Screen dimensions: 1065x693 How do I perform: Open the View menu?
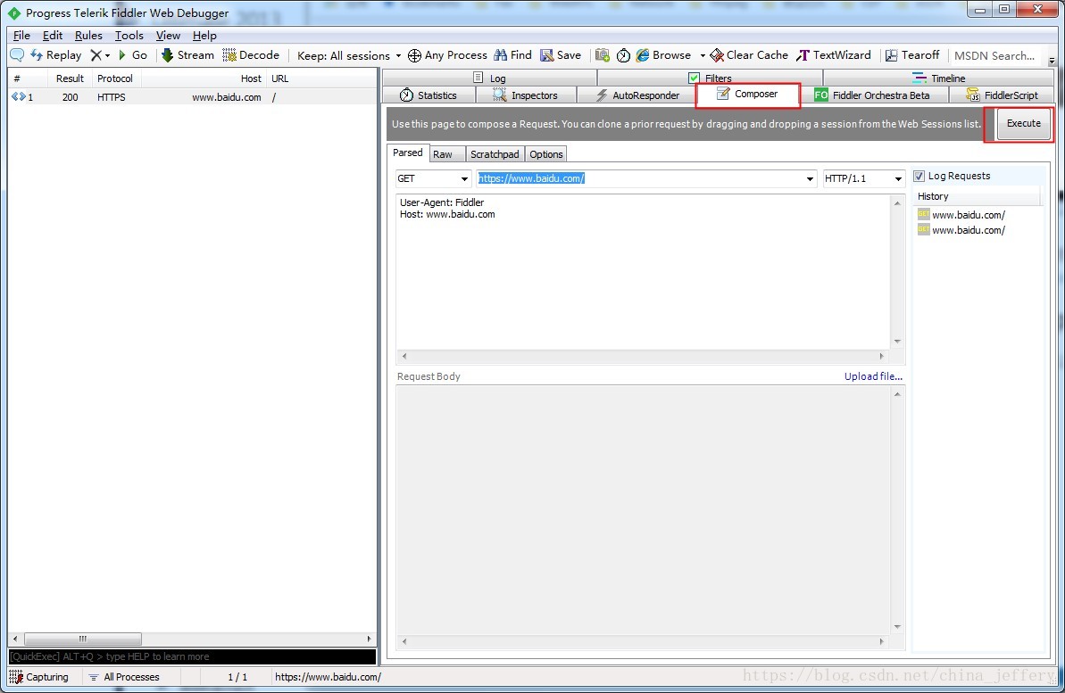point(168,36)
